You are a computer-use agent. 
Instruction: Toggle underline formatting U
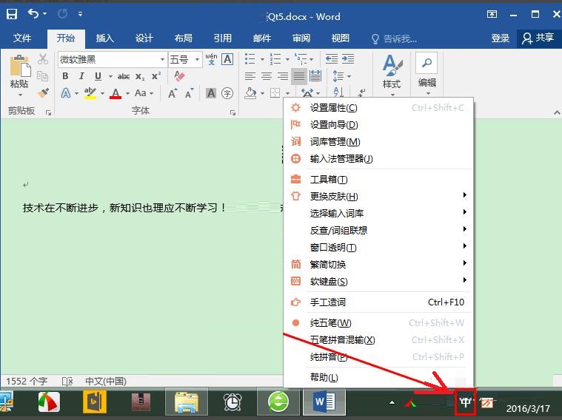(98, 76)
